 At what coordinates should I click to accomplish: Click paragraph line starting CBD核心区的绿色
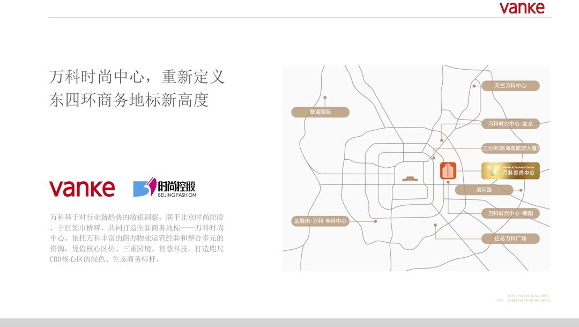pos(105,259)
